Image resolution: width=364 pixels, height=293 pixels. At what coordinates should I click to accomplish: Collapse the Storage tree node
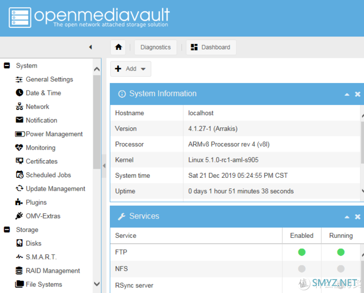(x=7, y=230)
